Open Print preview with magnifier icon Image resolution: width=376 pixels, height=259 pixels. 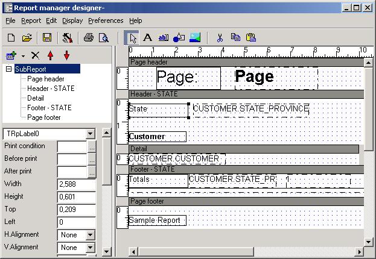coord(104,37)
